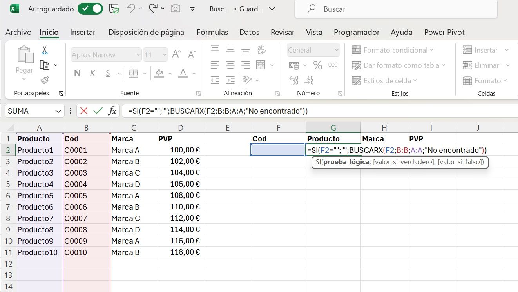
Task: Click the font color A swatch
Action: pos(183,73)
